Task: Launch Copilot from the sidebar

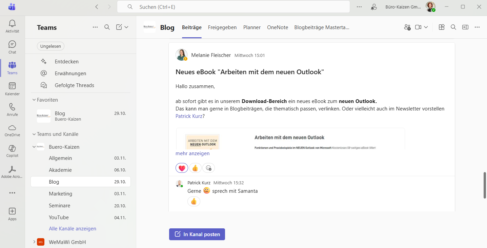Action: click(x=12, y=151)
